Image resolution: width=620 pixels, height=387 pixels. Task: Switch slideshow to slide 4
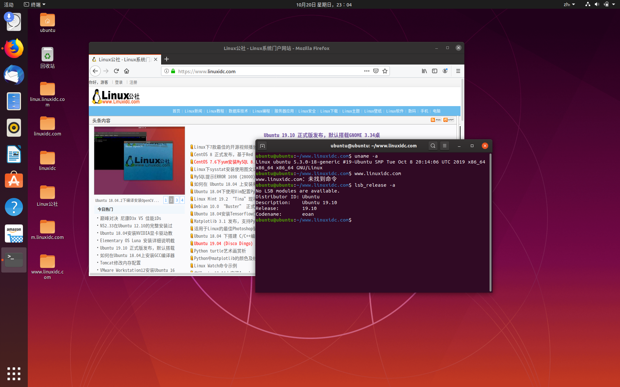click(x=182, y=200)
